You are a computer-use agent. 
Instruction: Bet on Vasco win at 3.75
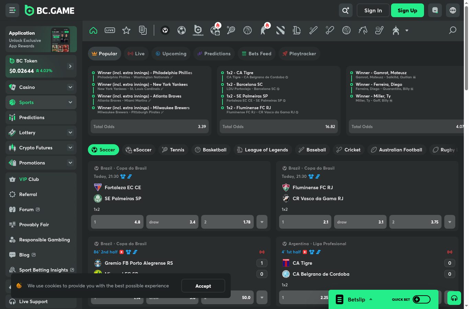point(415,222)
